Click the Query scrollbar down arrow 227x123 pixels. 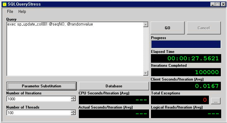tap(146, 73)
